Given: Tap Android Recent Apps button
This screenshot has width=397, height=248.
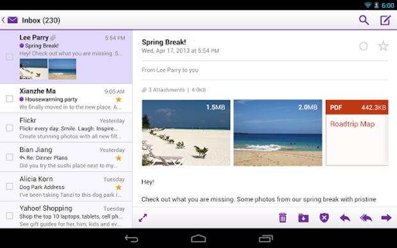Looking at the screenshot, I should [266, 238].
